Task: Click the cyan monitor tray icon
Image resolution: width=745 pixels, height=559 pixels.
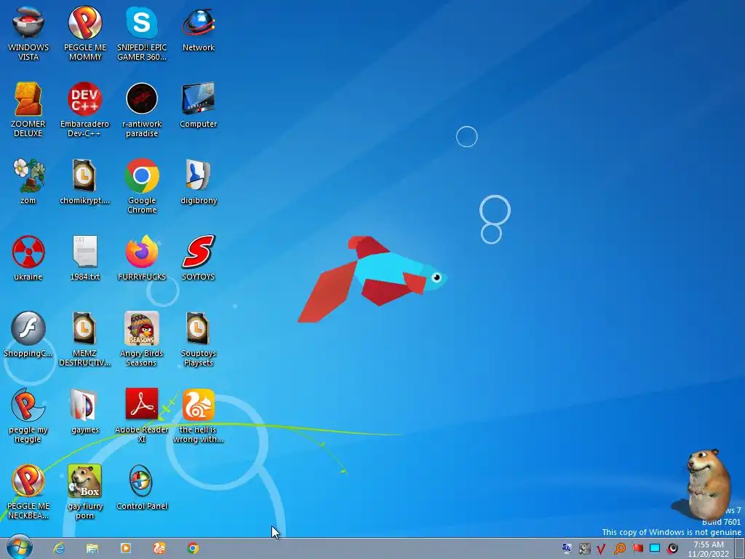Action: tap(655, 549)
